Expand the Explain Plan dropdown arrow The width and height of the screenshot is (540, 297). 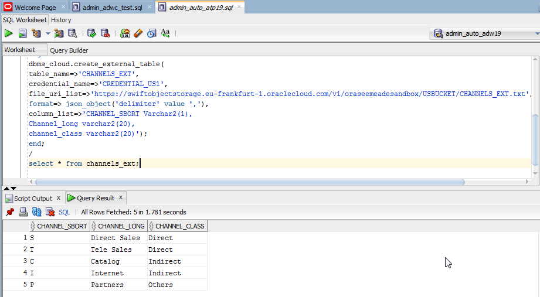[48, 33]
